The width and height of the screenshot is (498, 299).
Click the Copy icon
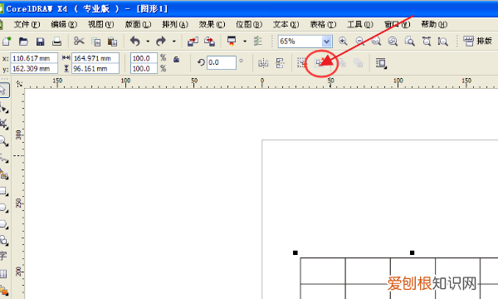click(96, 42)
